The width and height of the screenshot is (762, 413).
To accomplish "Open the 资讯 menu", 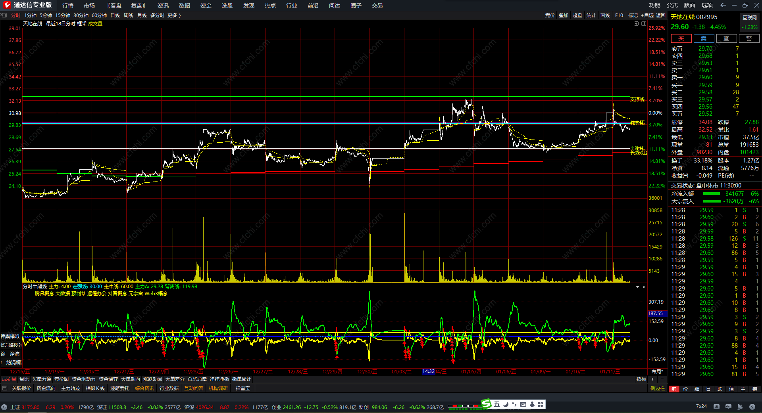I will [x=163, y=6].
